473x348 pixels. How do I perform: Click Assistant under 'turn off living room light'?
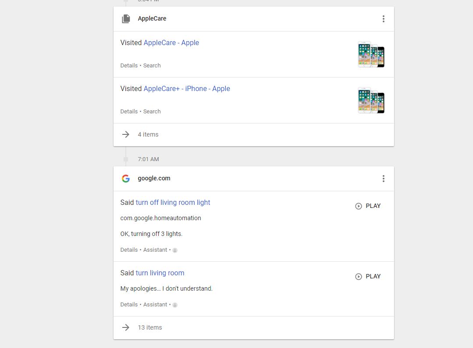coord(155,250)
